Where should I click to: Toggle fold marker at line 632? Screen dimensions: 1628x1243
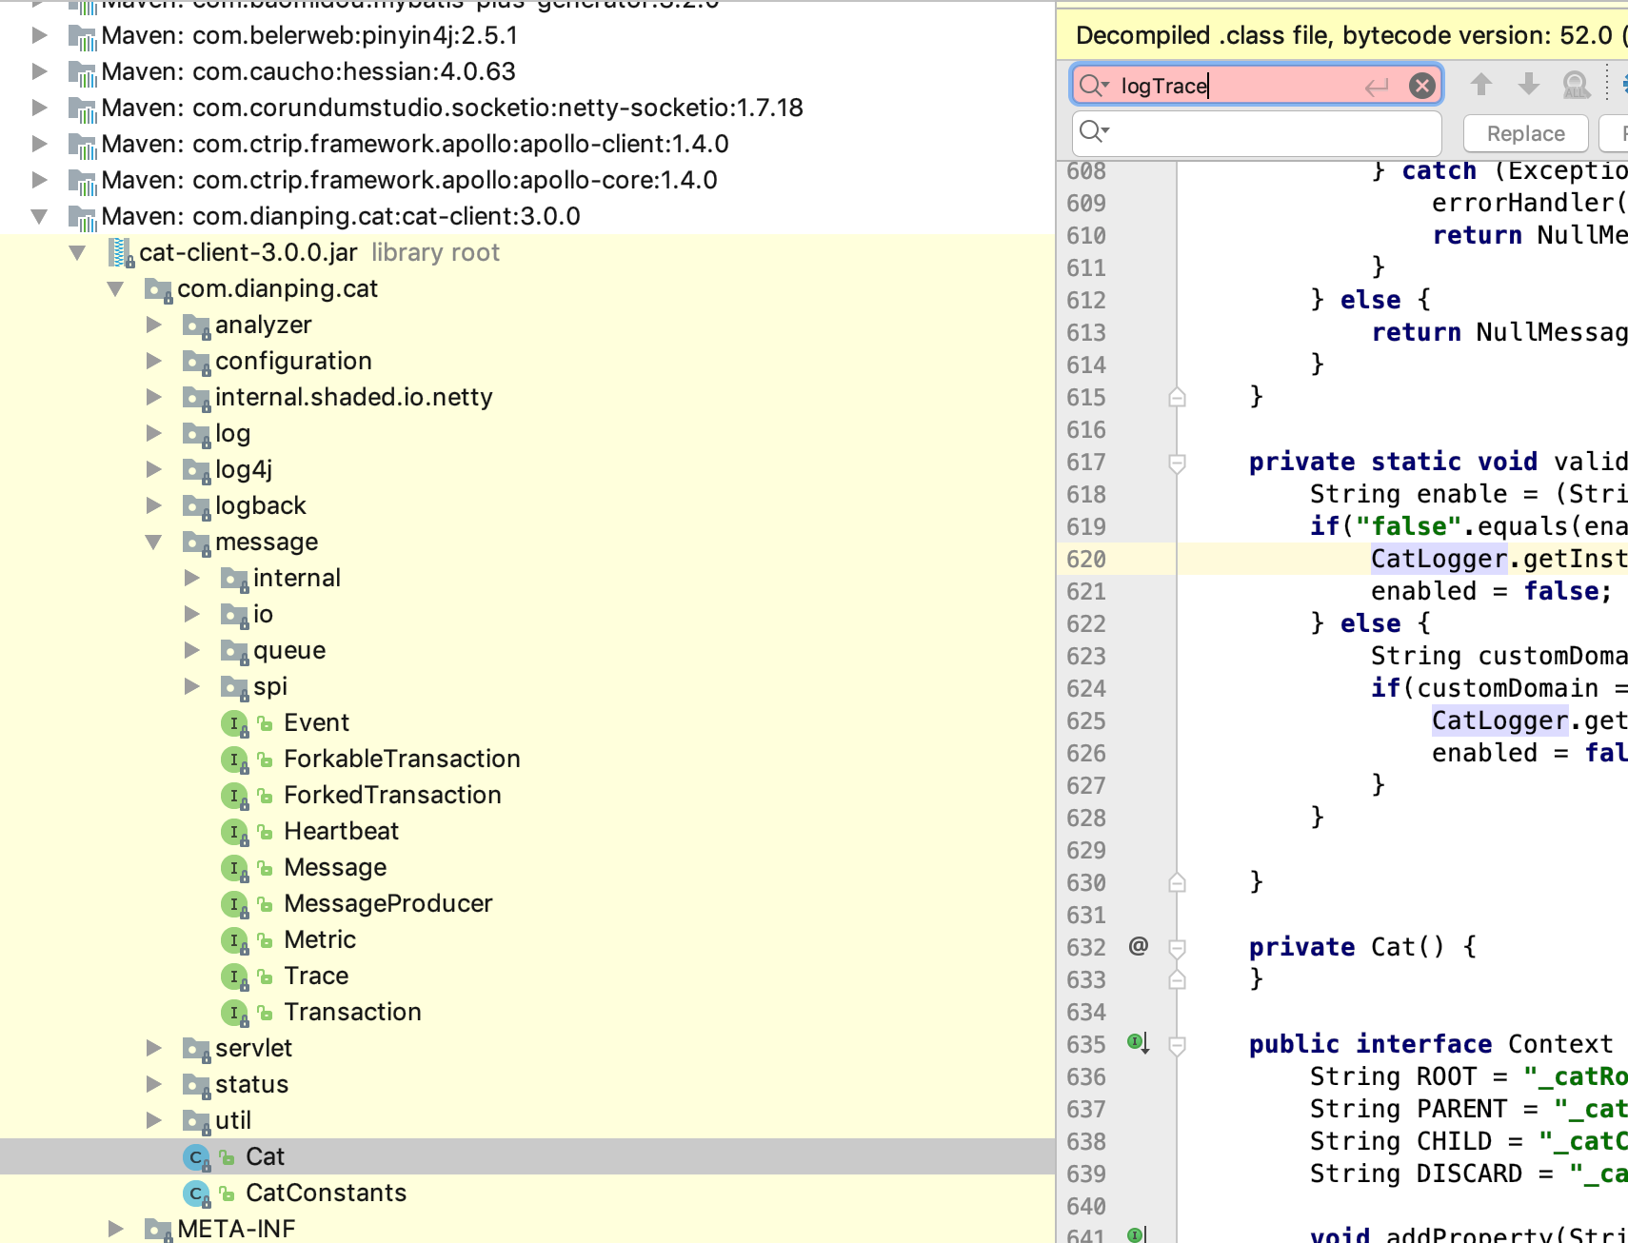tap(1178, 948)
